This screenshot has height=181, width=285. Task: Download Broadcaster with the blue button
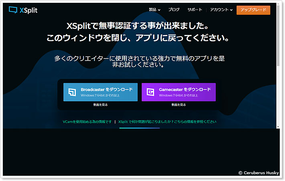tap(100, 92)
